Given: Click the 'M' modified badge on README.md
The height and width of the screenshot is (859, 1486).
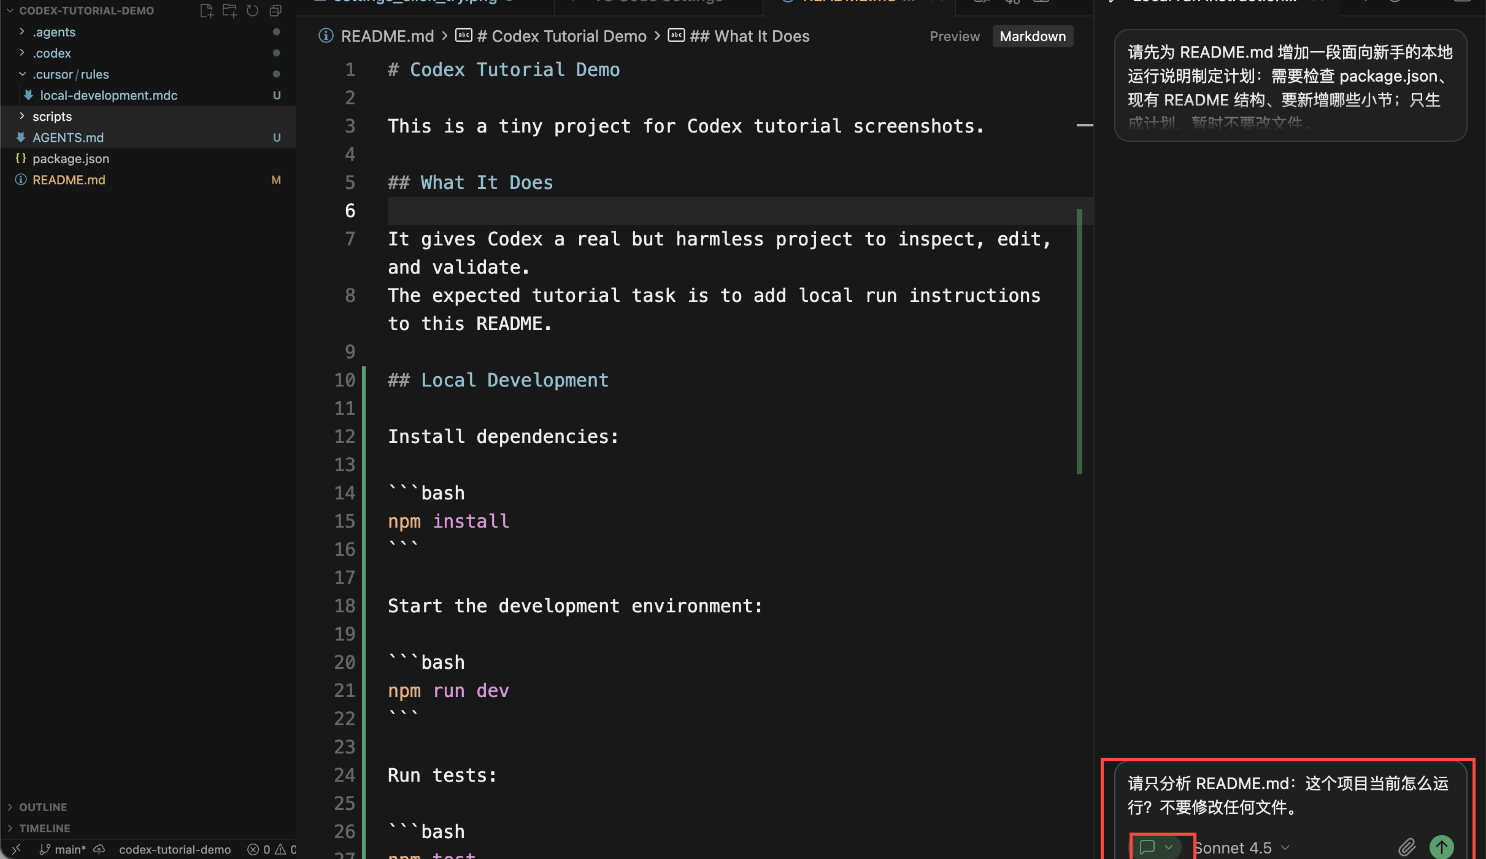Looking at the screenshot, I should (276, 180).
